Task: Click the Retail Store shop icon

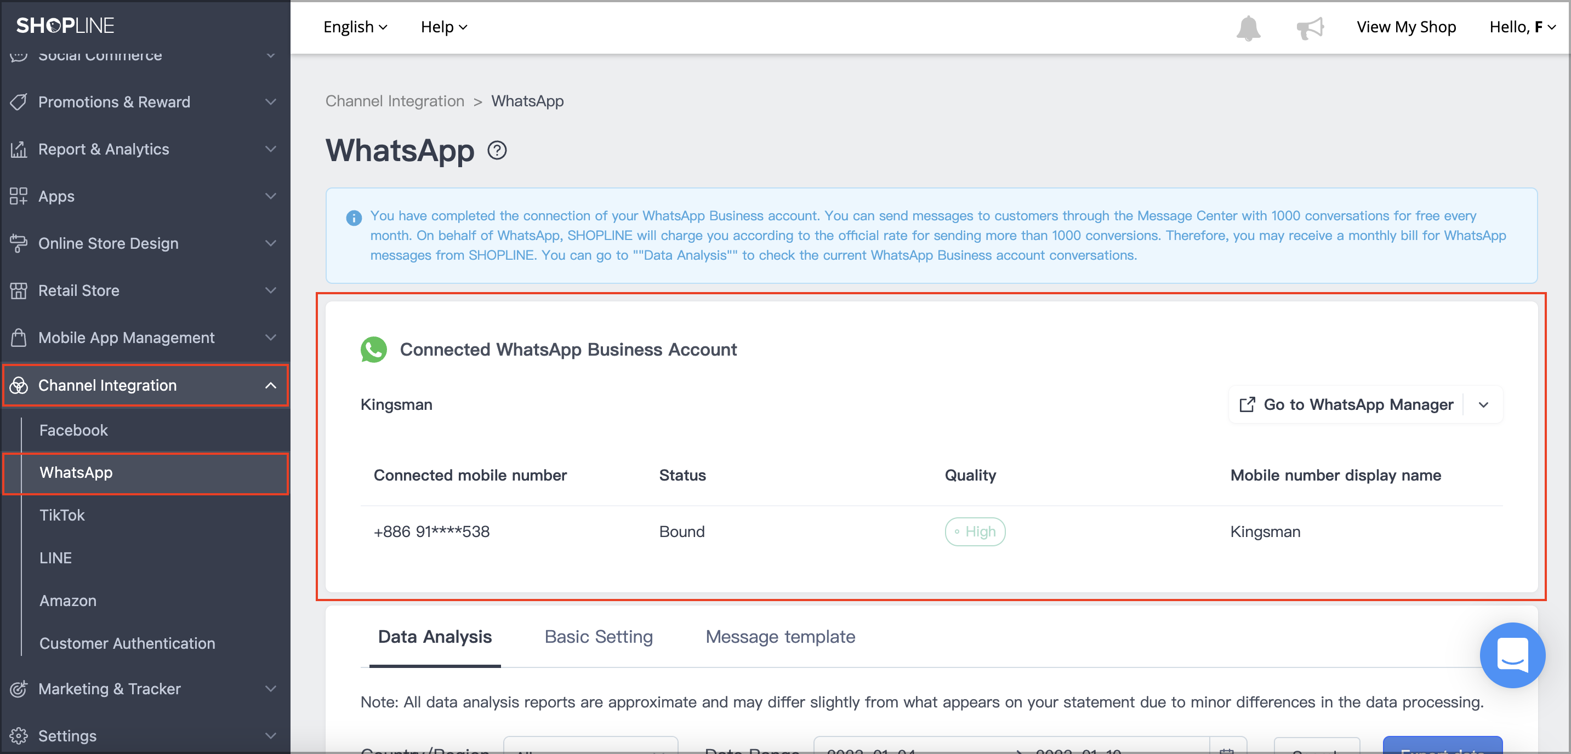Action: tap(19, 290)
